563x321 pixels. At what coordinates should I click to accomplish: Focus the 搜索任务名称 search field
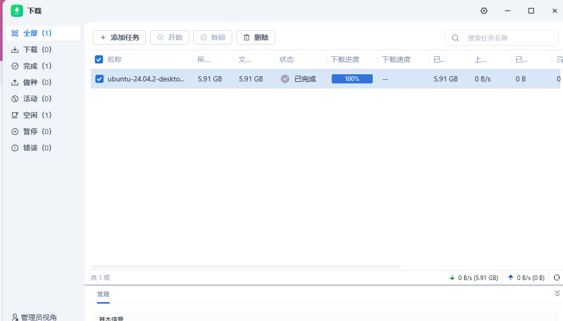pos(508,38)
